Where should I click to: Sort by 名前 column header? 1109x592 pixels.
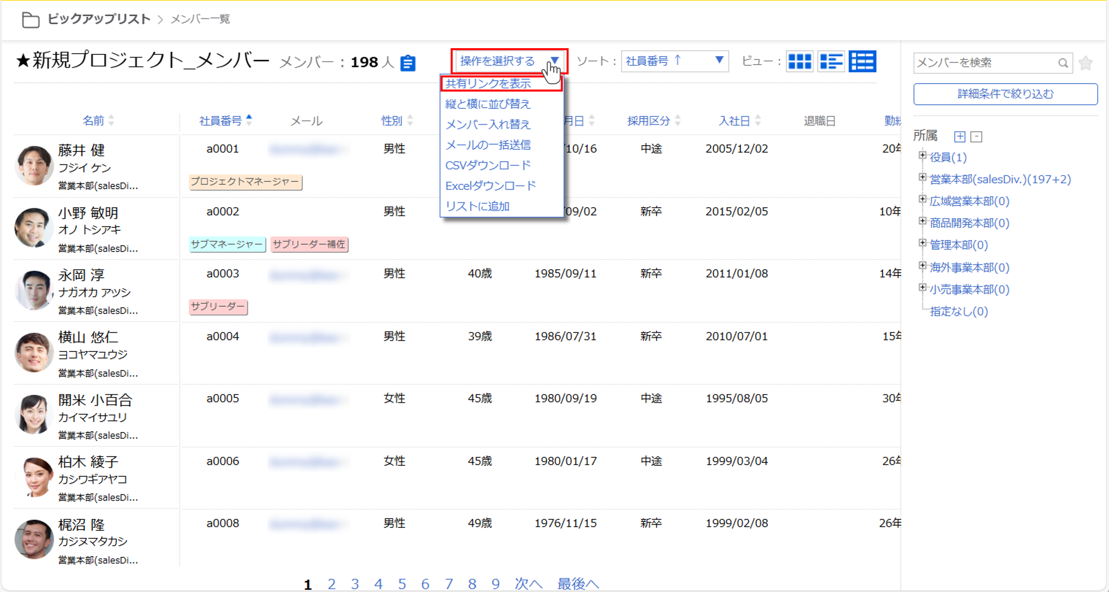click(x=94, y=121)
